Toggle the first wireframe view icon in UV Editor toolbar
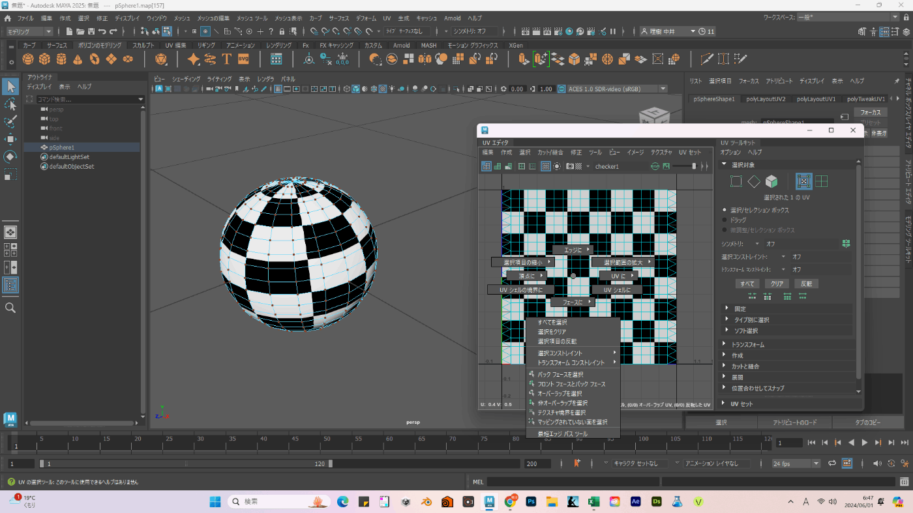Image resolution: width=913 pixels, height=513 pixels. point(486,166)
